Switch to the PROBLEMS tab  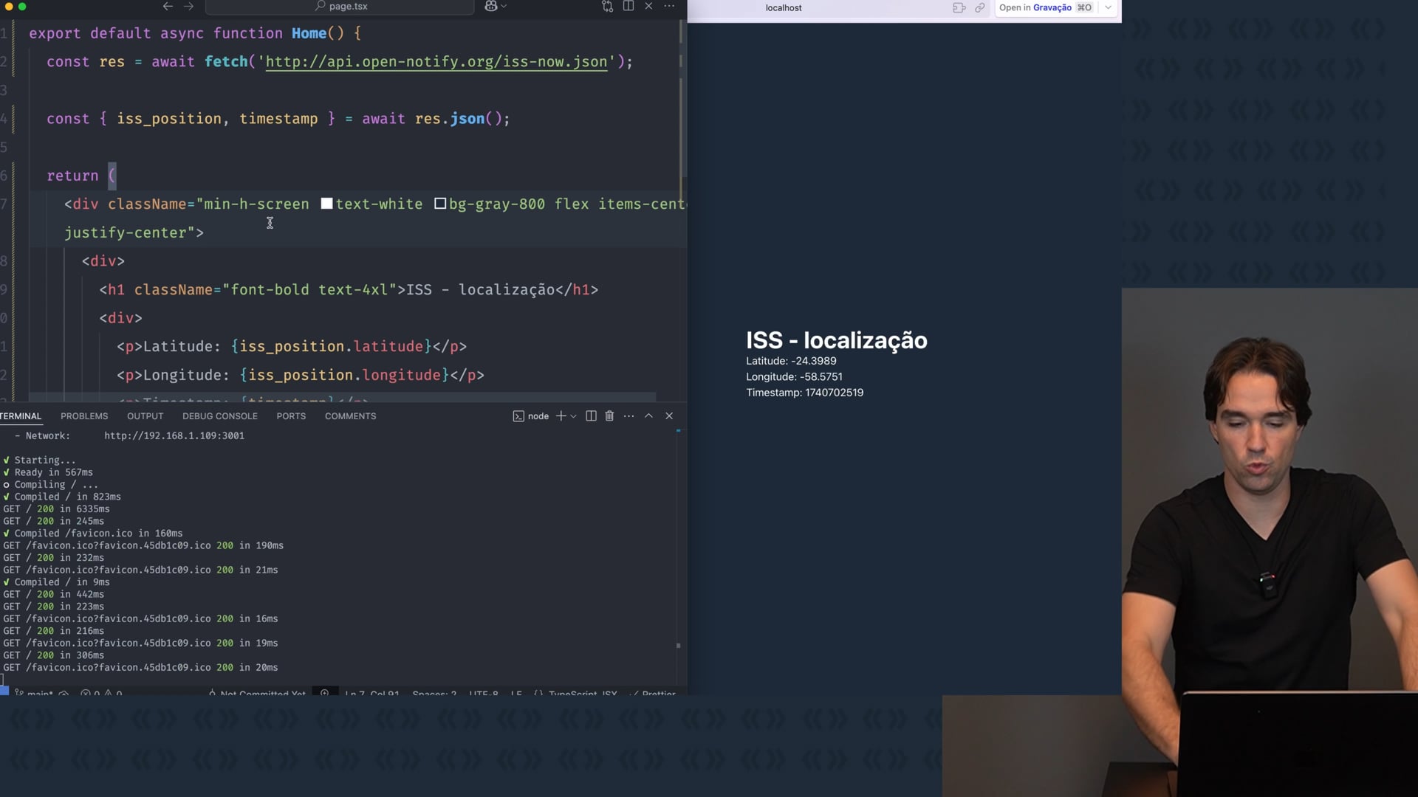coord(84,416)
